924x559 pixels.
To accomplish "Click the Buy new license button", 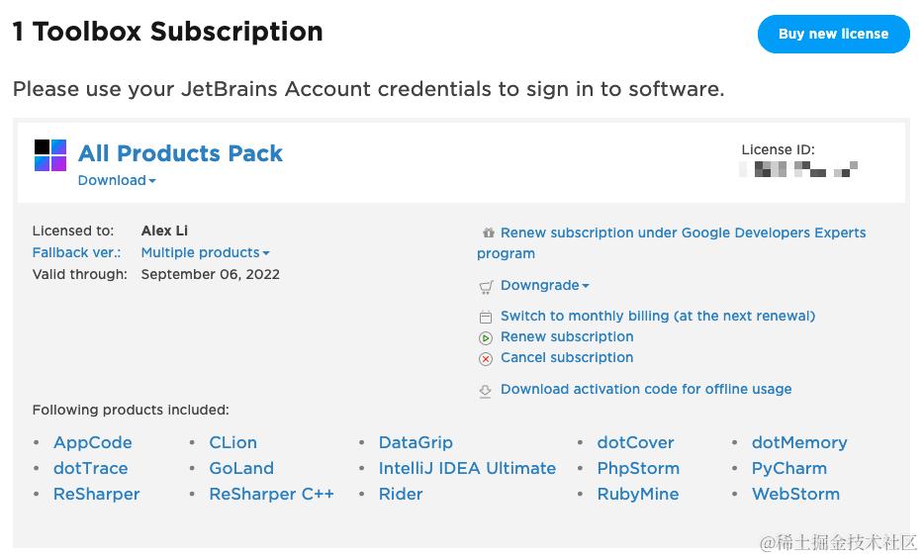I will pyautogui.click(x=833, y=35).
